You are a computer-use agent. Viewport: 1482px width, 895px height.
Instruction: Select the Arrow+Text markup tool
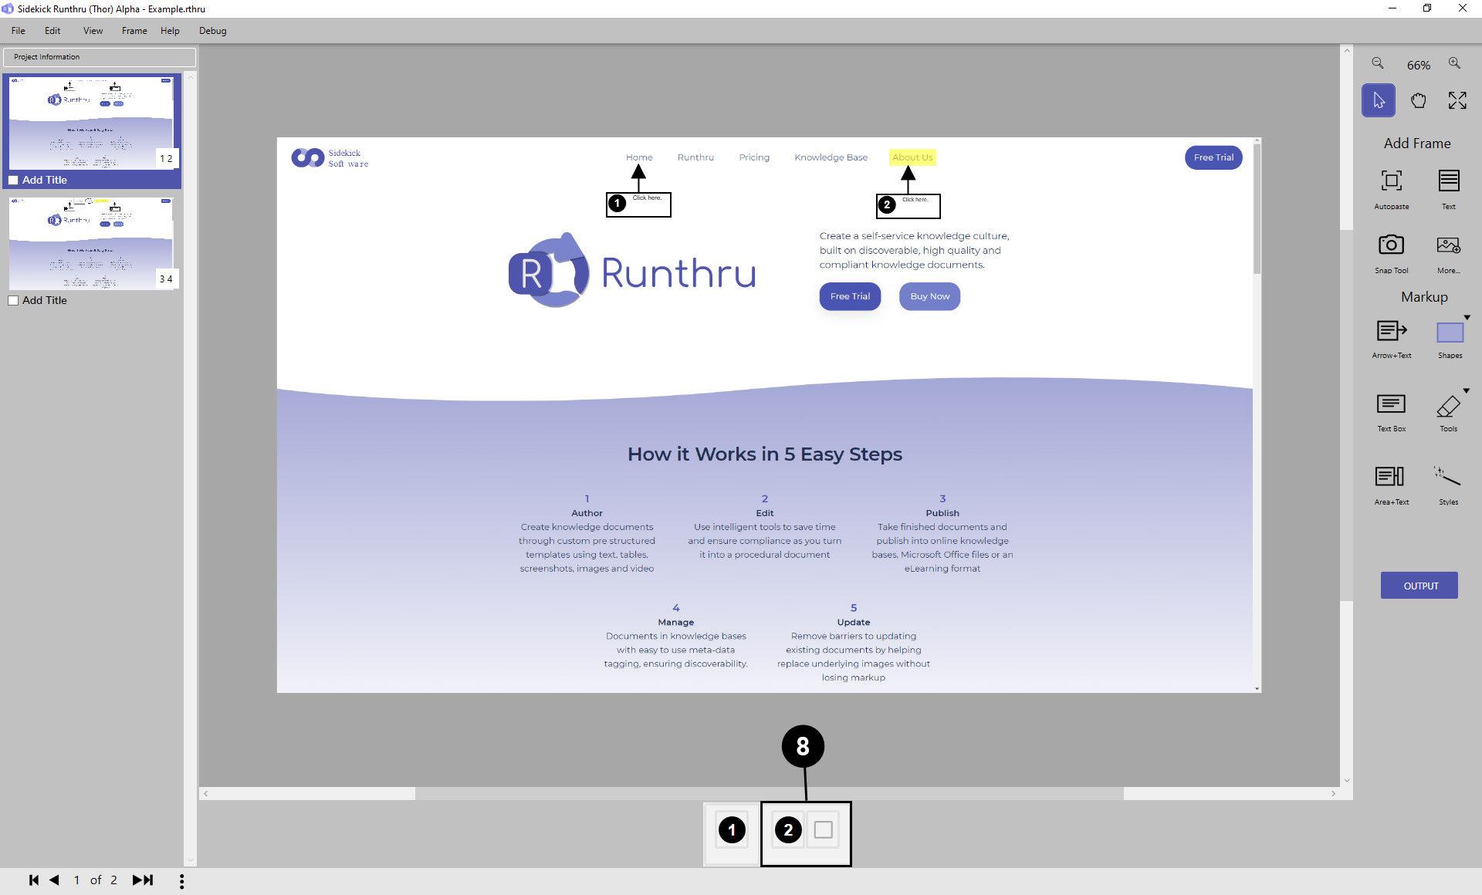1392,331
